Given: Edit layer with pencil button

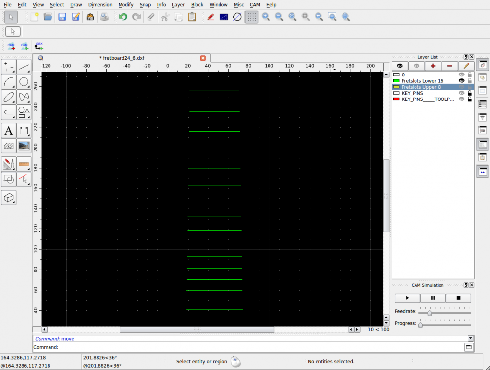Looking at the screenshot, I should click(x=466, y=66).
